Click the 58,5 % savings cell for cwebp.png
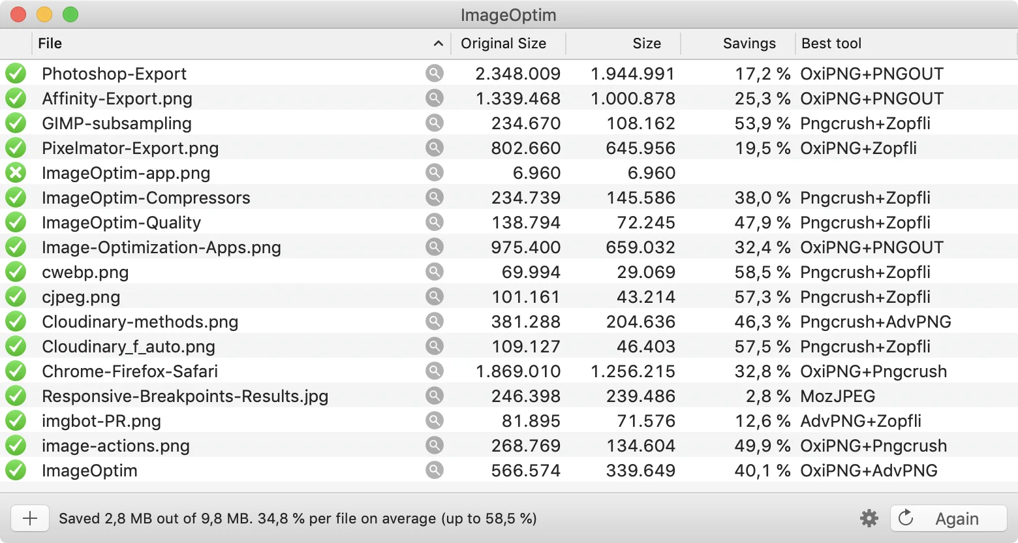 coord(762,272)
